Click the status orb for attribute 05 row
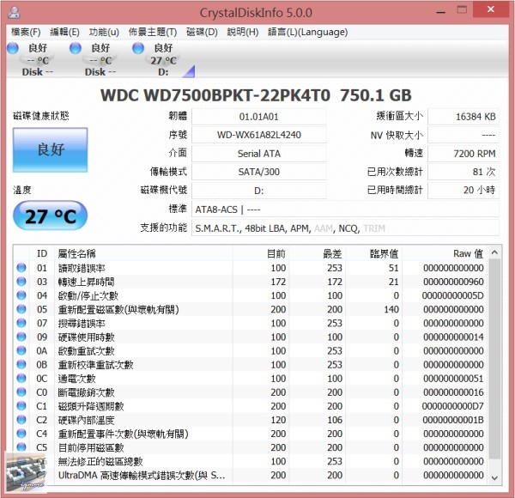The height and width of the screenshot is (498, 515). pyautogui.click(x=21, y=309)
